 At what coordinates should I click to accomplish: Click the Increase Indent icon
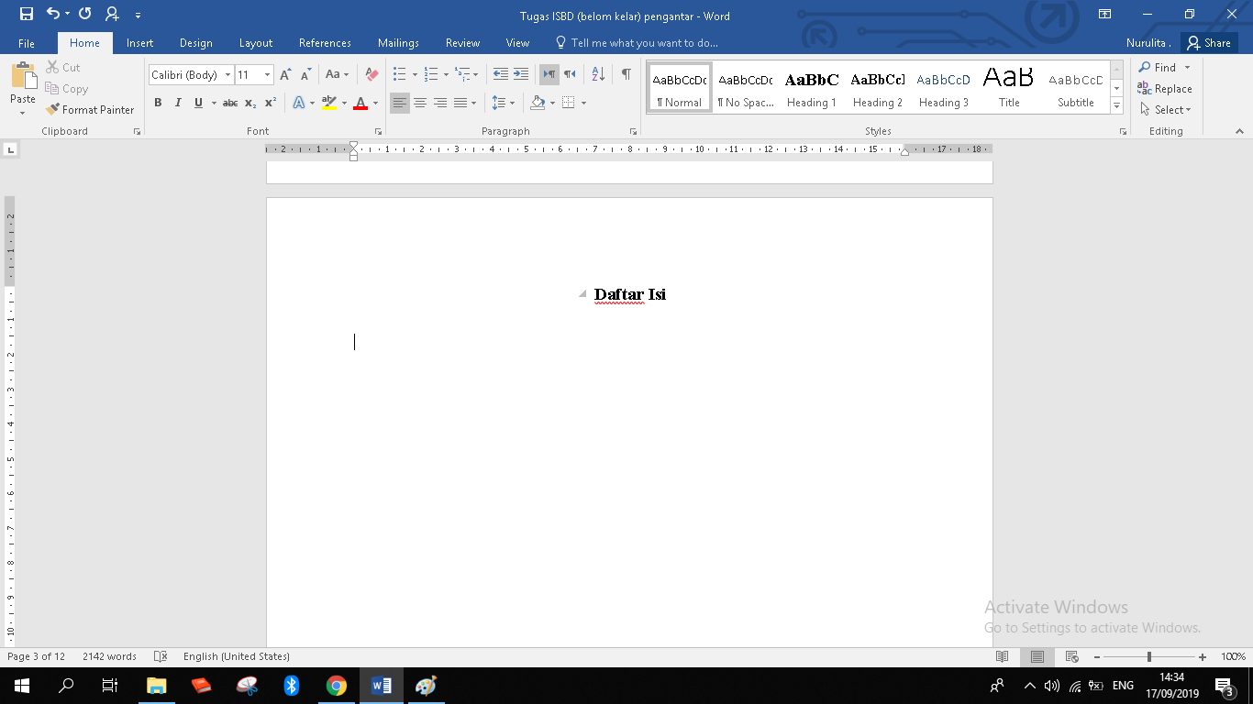click(x=521, y=74)
